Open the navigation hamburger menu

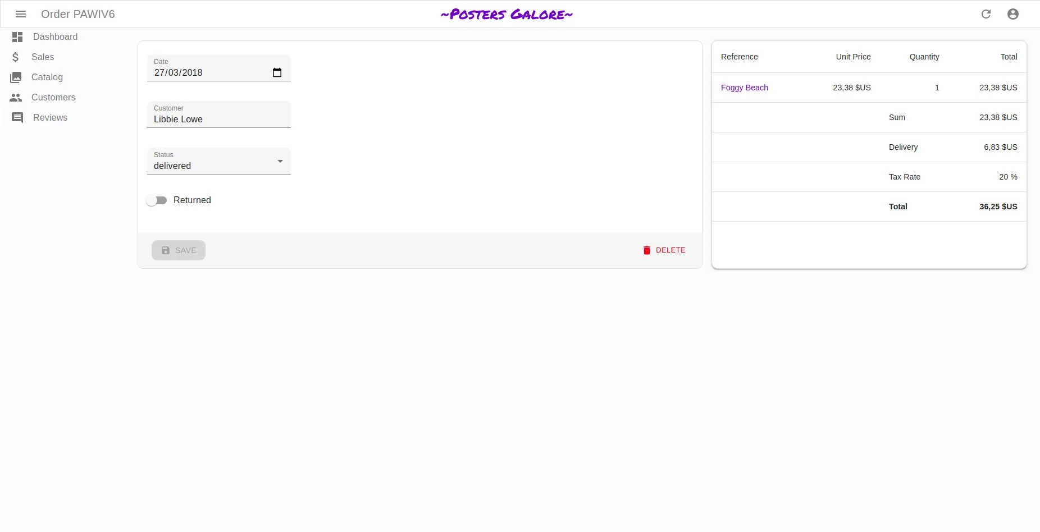tap(21, 14)
